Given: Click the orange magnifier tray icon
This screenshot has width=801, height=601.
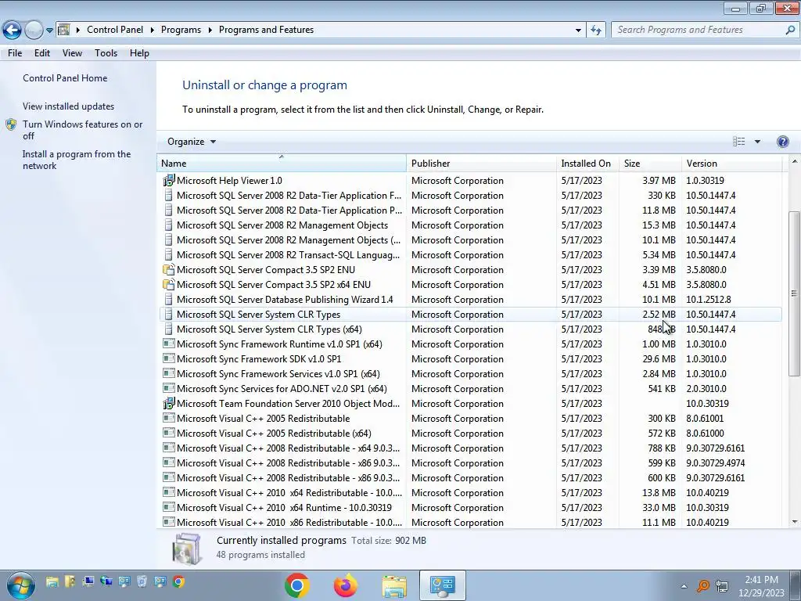Looking at the screenshot, I should 703,585.
